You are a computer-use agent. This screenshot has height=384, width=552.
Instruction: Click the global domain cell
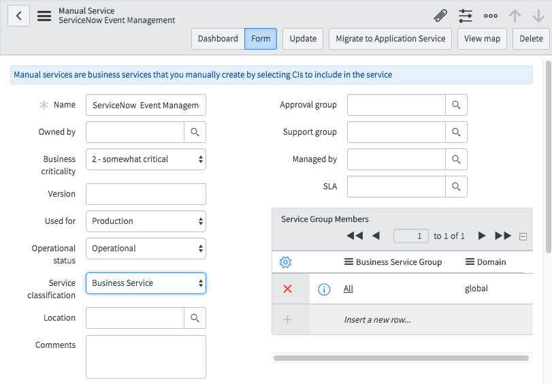[x=476, y=289]
